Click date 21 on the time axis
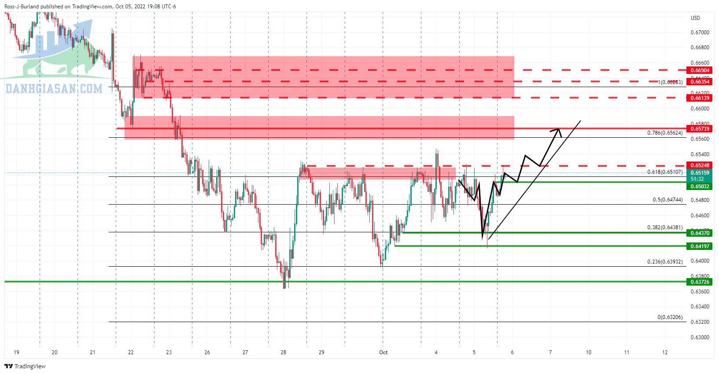This screenshot has height=374, width=719. click(92, 352)
